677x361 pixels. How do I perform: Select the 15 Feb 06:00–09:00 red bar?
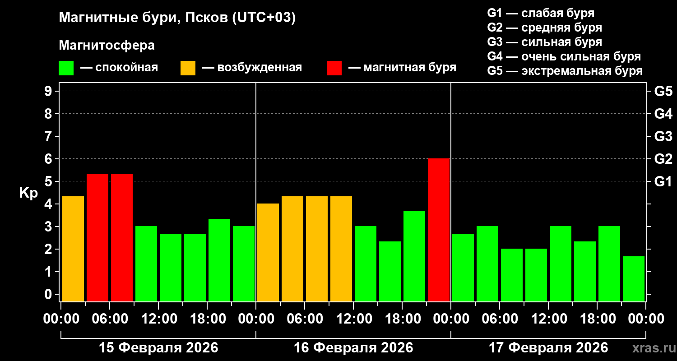click(122, 237)
